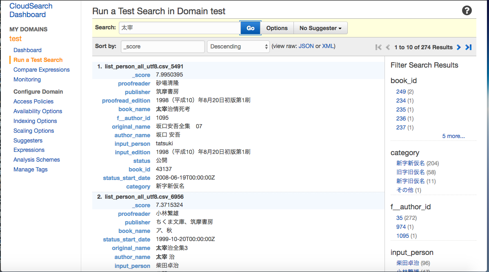Click result 2 title list_person_all_utf8.csv_6956
489x272 pixels.
click(x=144, y=197)
